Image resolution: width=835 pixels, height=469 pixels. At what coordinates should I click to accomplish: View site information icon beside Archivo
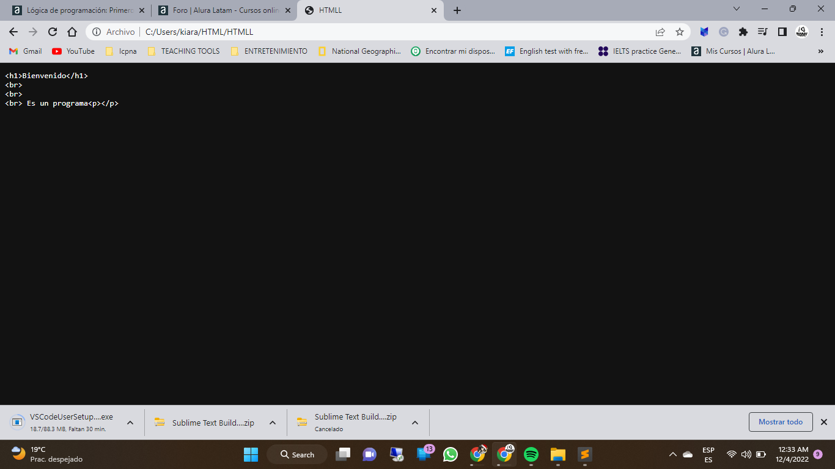click(x=97, y=32)
